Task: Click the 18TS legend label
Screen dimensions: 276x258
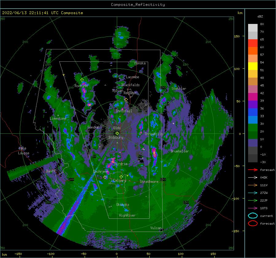Action: click(x=264, y=208)
